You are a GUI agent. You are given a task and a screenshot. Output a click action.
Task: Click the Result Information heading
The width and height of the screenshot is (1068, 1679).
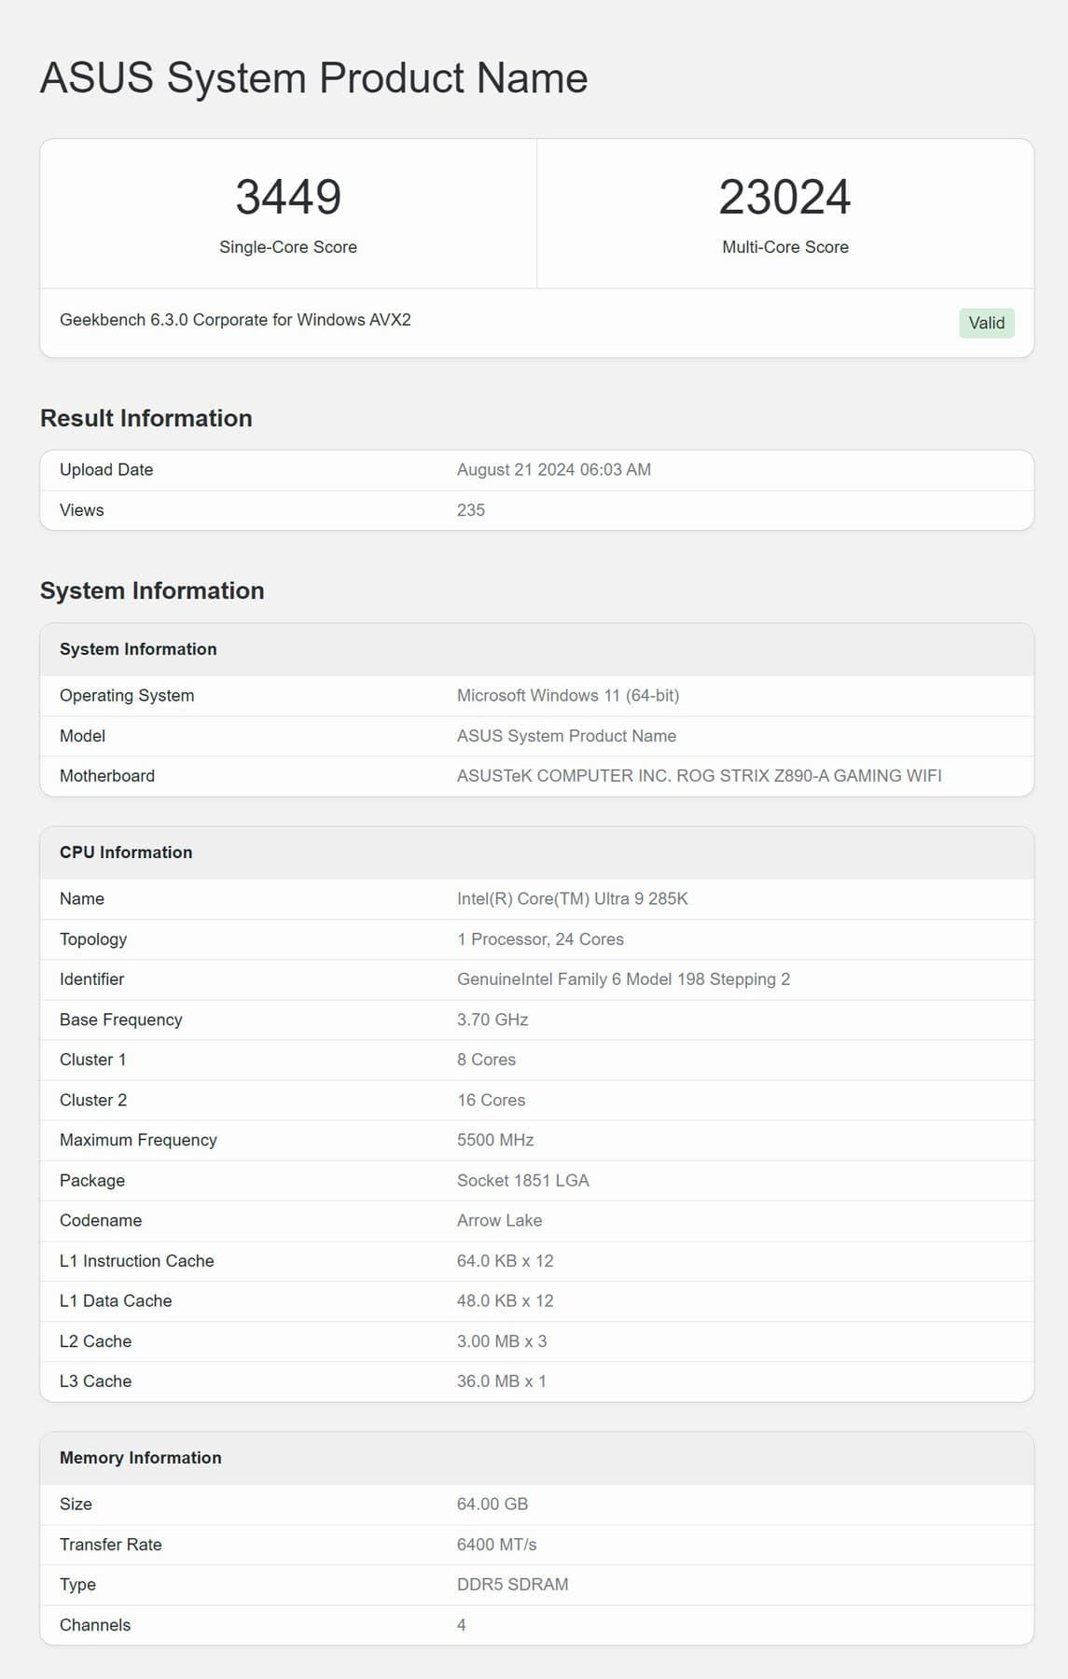click(146, 418)
